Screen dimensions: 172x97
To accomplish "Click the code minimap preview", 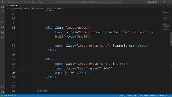I will (166, 20).
